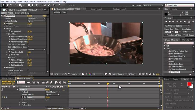The width and height of the screenshot is (195, 110).
Task: Toggle Red Weight stopwatch
Action: (x=12, y=60)
